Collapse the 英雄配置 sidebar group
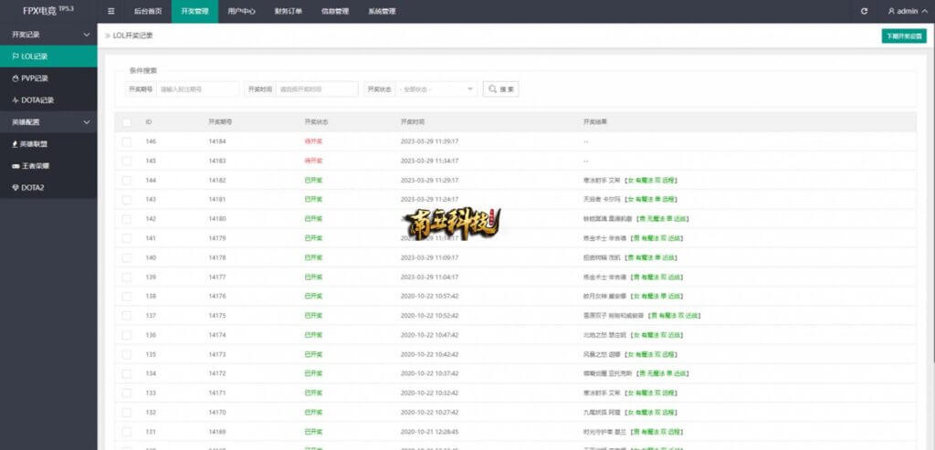 coord(48,122)
